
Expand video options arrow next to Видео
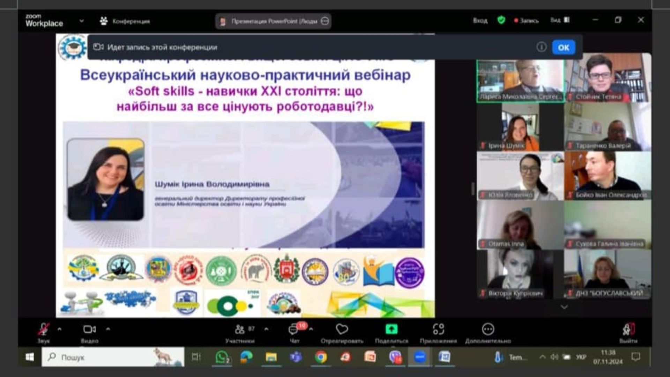(108, 329)
